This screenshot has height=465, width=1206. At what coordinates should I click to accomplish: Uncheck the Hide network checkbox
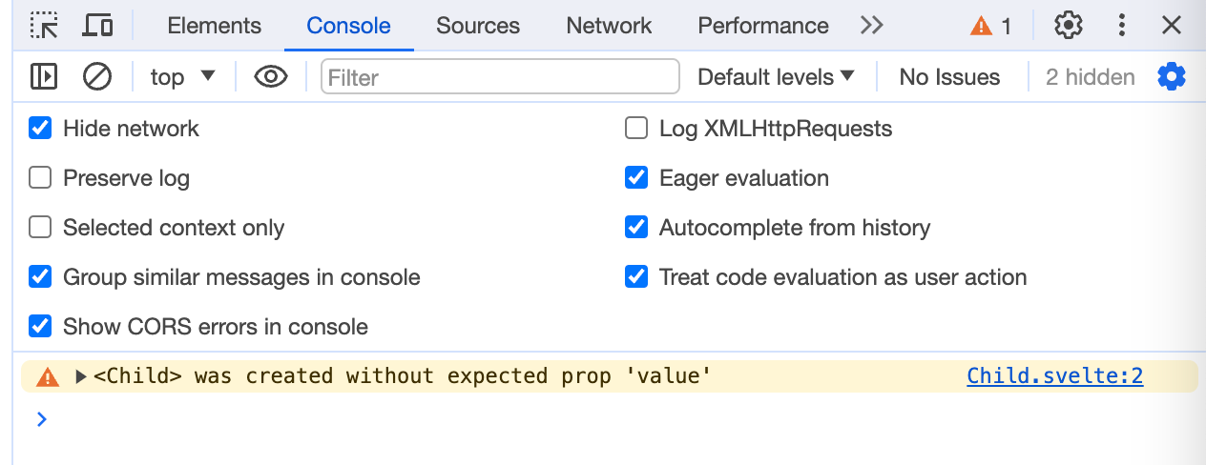click(x=40, y=129)
